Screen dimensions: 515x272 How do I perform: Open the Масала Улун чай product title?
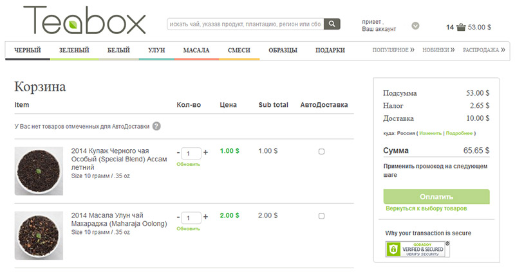pyautogui.click(x=119, y=219)
